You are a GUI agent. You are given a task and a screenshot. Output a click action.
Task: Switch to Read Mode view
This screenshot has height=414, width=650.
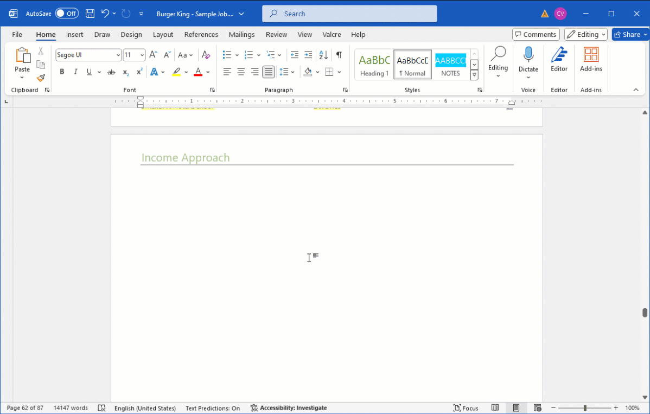(x=494, y=408)
